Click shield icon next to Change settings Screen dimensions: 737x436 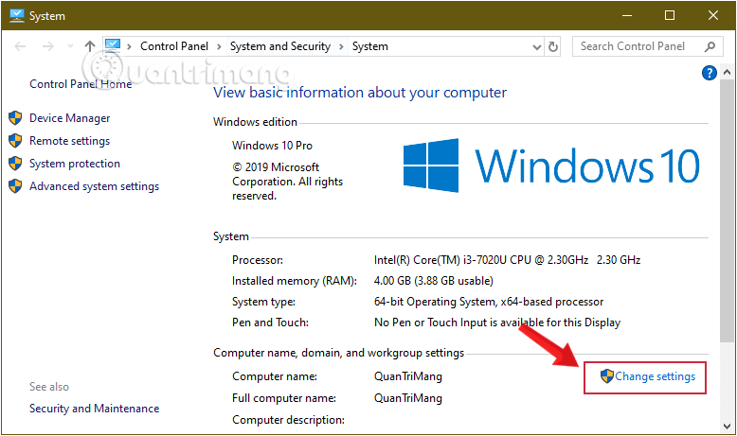point(607,375)
